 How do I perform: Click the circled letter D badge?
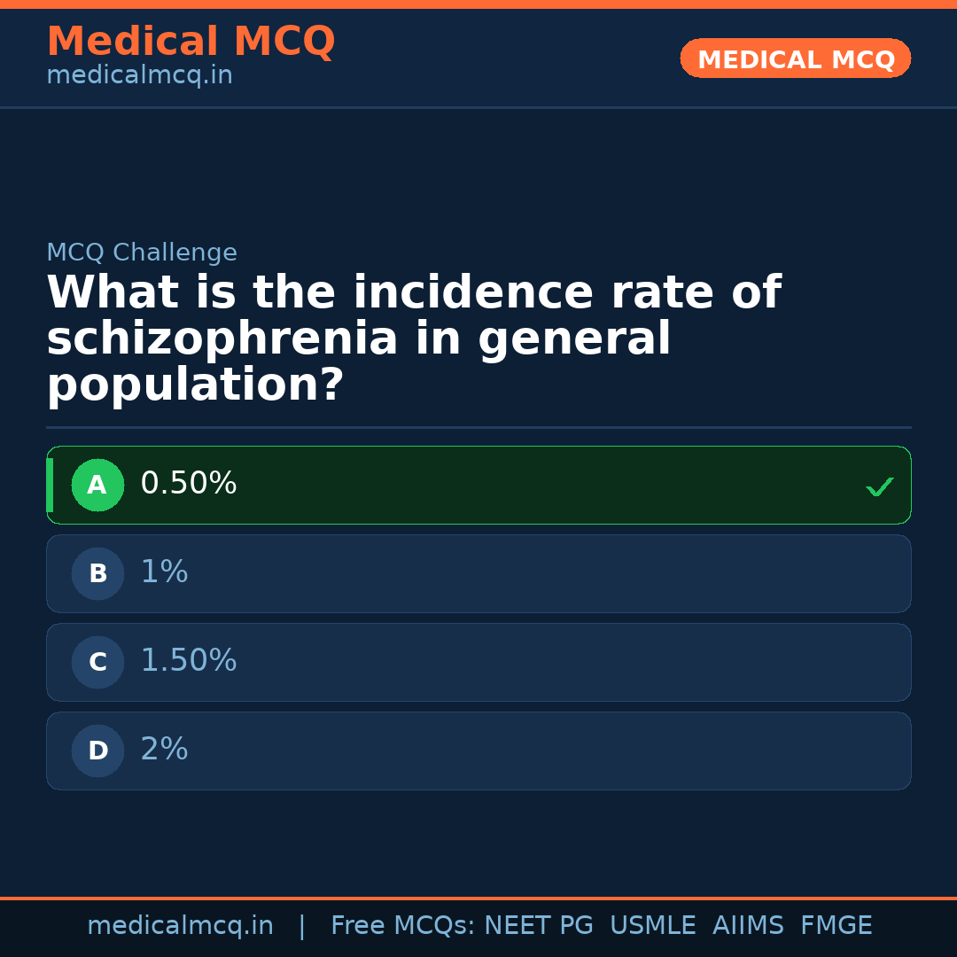click(97, 751)
